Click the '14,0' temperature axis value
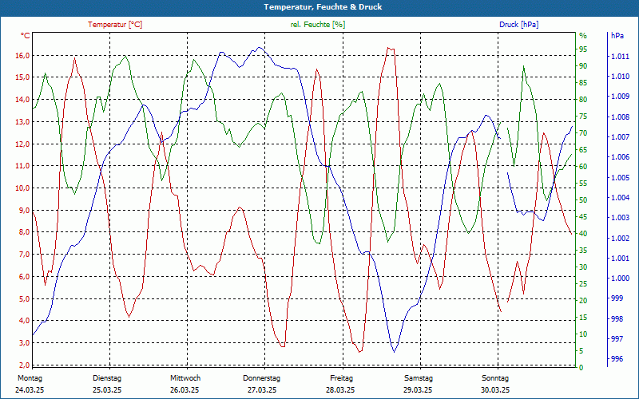The image size is (639, 399). pos(22,99)
